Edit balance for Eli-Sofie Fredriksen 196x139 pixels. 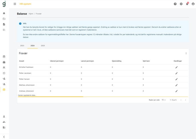click(x=177, y=67)
